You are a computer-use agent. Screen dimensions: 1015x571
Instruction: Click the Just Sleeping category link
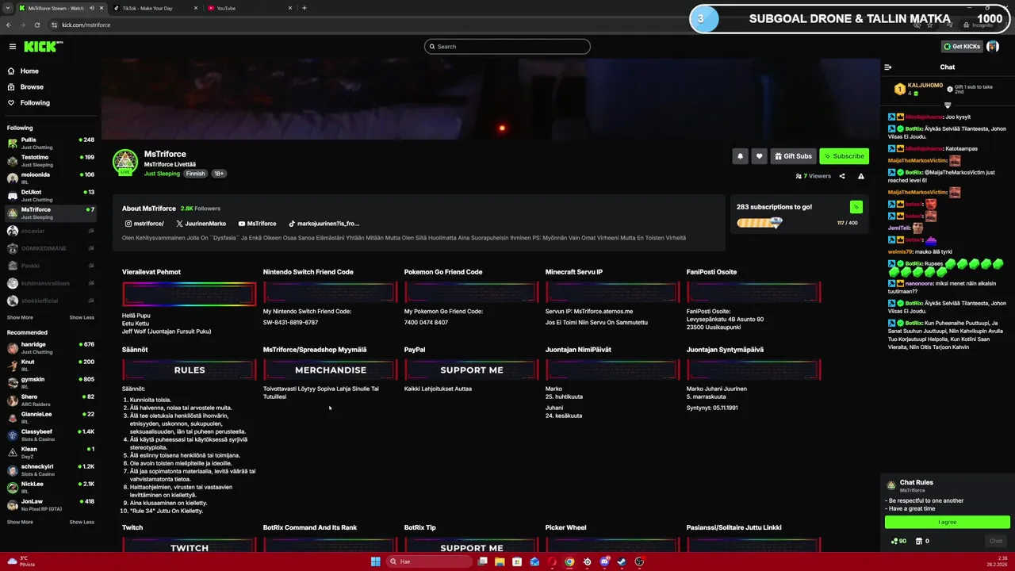pyautogui.click(x=162, y=174)
